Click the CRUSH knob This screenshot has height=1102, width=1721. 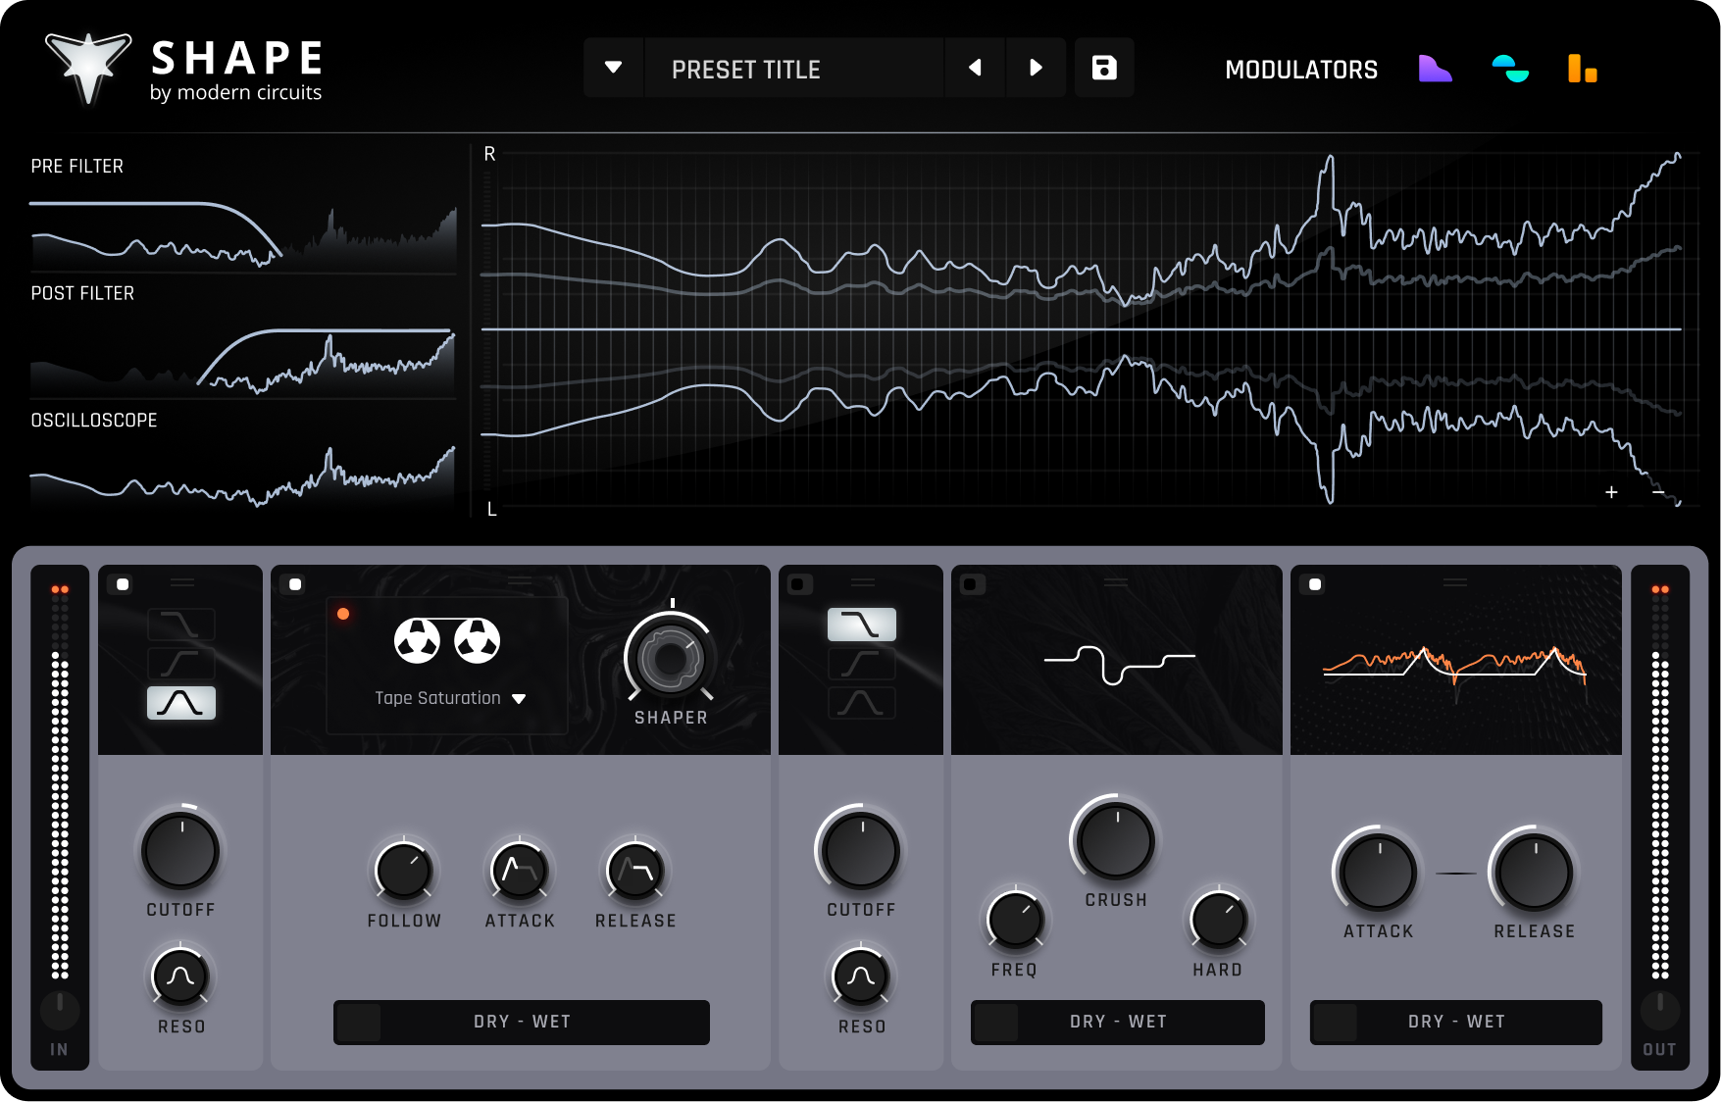[x=1116, y=841]
